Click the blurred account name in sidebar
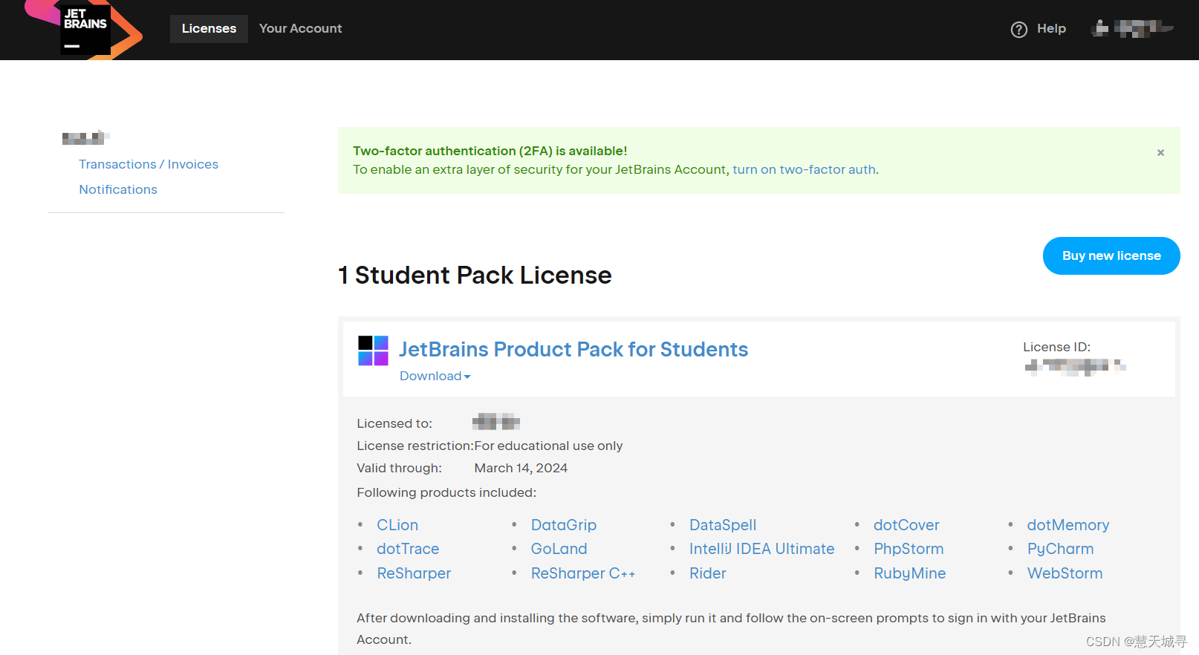 pos(85,137)
